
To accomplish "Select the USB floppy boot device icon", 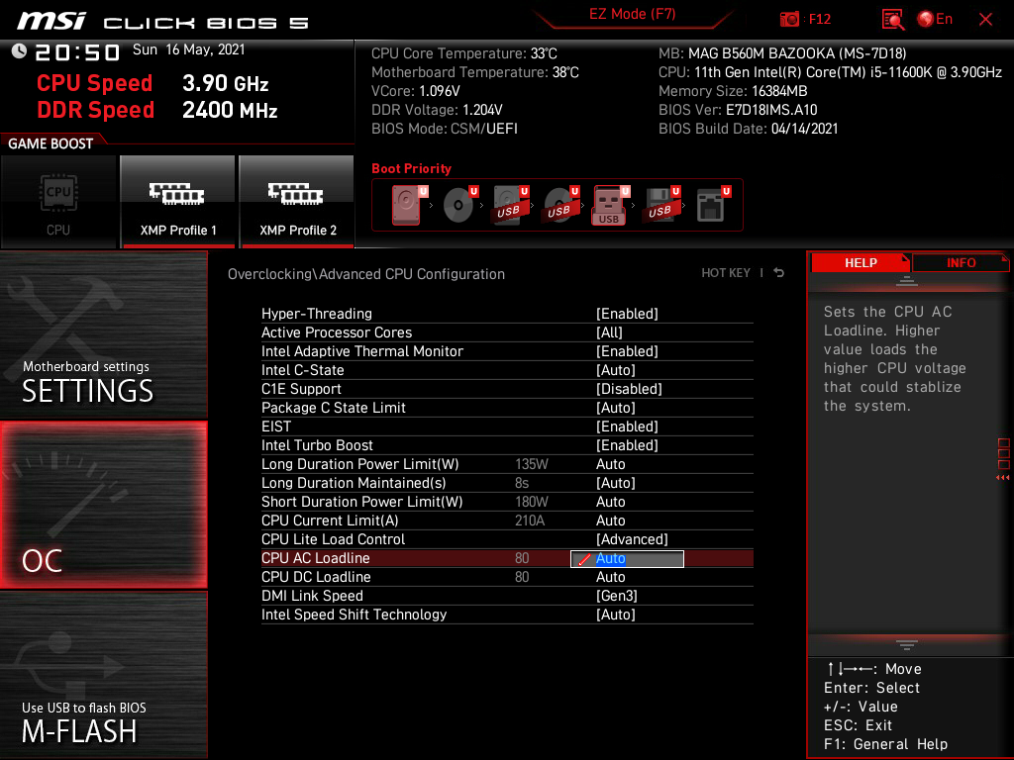I will point(662,205).
